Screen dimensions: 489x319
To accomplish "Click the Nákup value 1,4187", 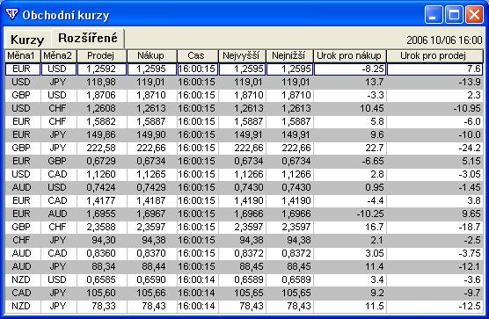I will click(x=152, y=200).
